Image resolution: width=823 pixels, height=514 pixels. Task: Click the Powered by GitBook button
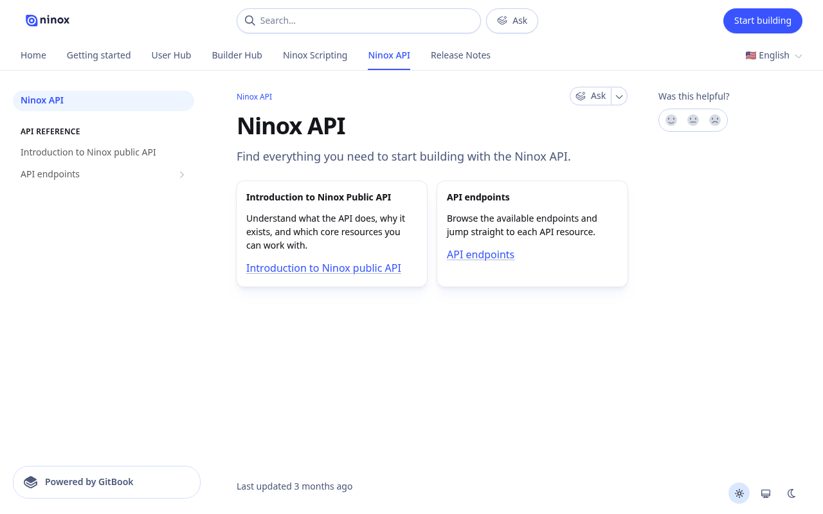point(107,482)
